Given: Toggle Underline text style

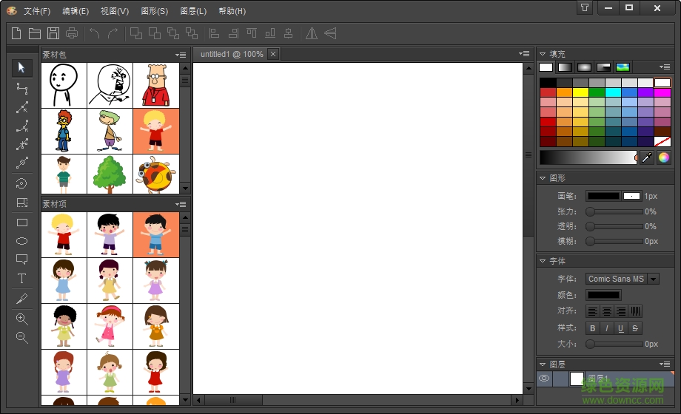Looking at the screenshot, I should pyautogui.click(x=620, y=328).
